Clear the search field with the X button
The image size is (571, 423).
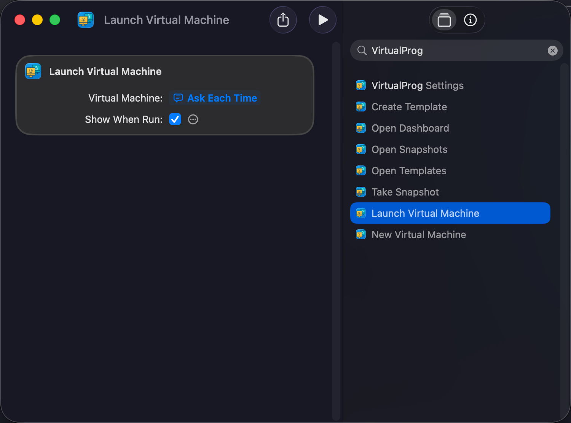point(552,50)
